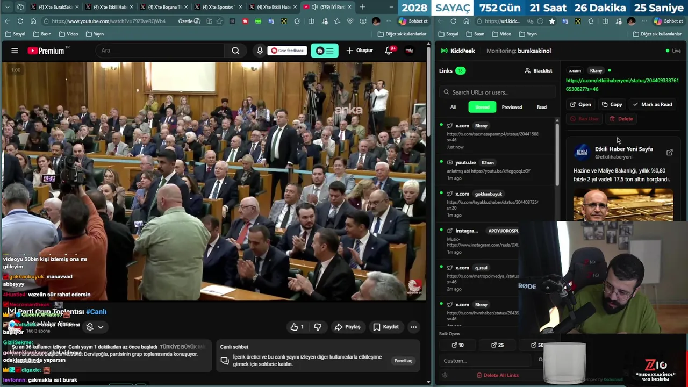
Task: Click the KickPeek logo
Action: (x=457, y=51)
